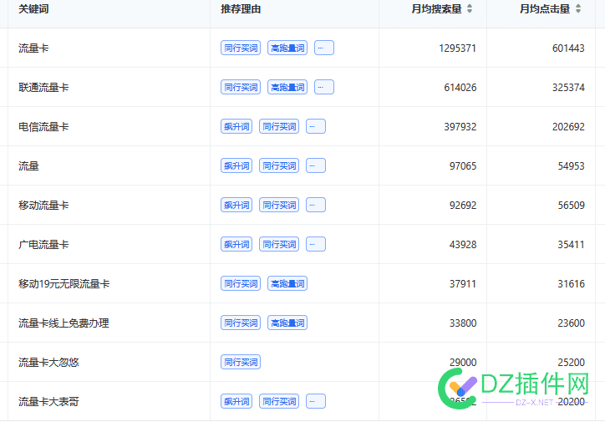Click 同行买词 tag in 流量卡线上免费办理 row
The height and width of the screenshot is (422, 605).
[241, 323]
